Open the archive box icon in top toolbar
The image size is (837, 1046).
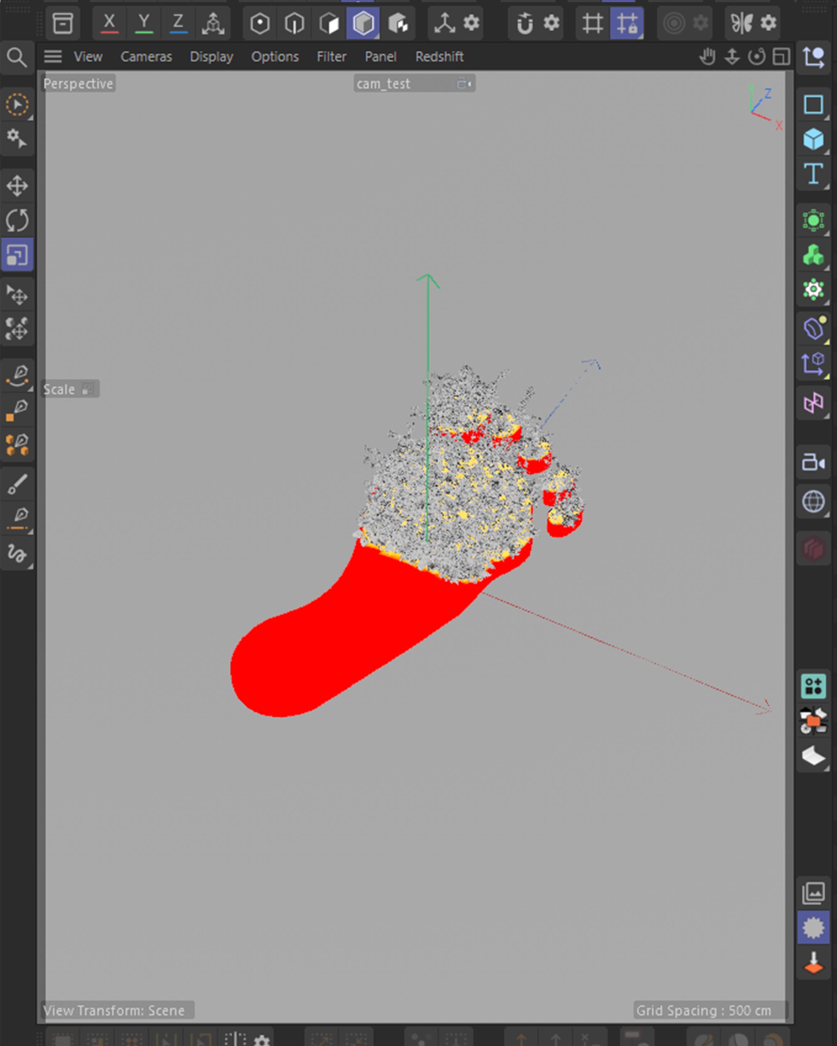(x=63, y=23)
